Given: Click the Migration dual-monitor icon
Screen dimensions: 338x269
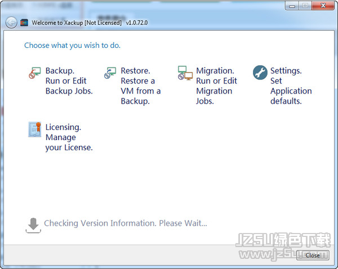Looking at the screenshot, I should click(x=185, y=73).
